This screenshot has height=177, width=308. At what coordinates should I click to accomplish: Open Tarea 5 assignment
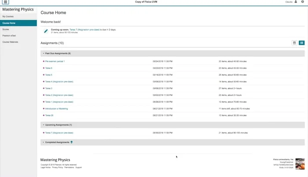tap(49, 75)
